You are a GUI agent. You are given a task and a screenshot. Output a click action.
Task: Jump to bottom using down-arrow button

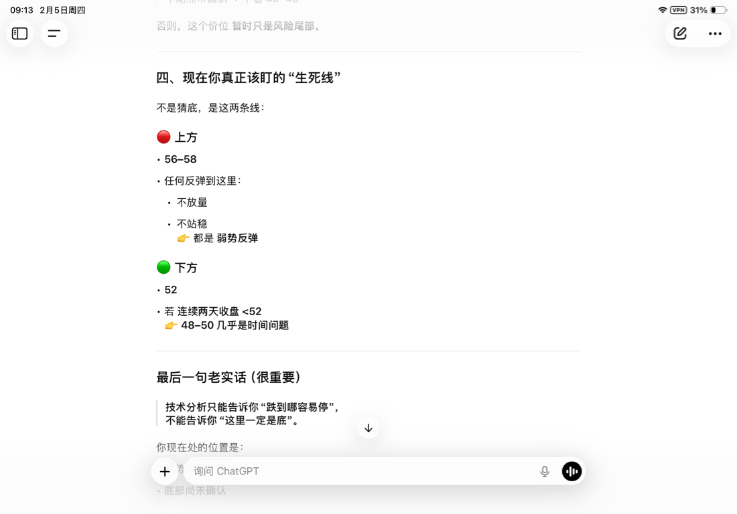(368, 428)
